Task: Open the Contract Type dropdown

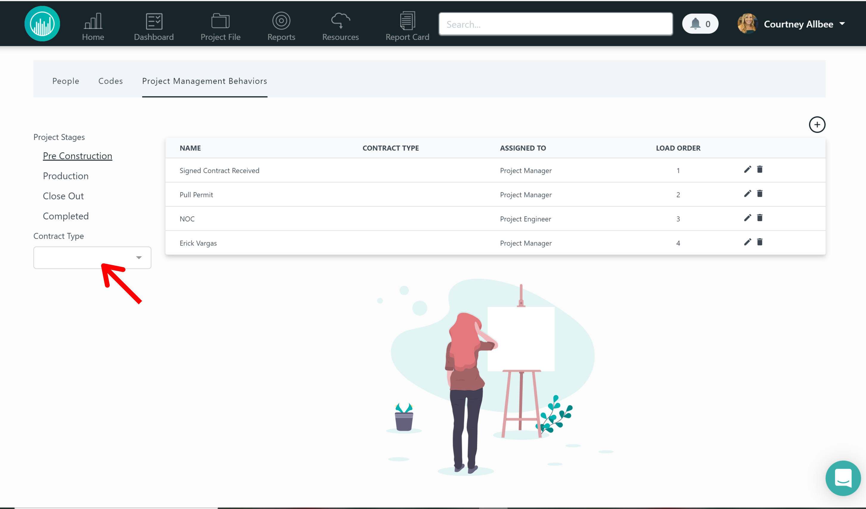Action: click(x=92, y=257)
